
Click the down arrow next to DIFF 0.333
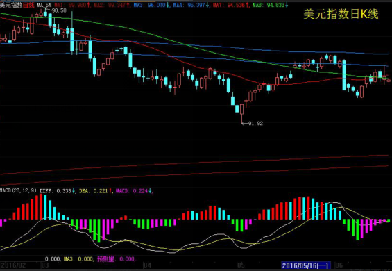click(74, 191)
